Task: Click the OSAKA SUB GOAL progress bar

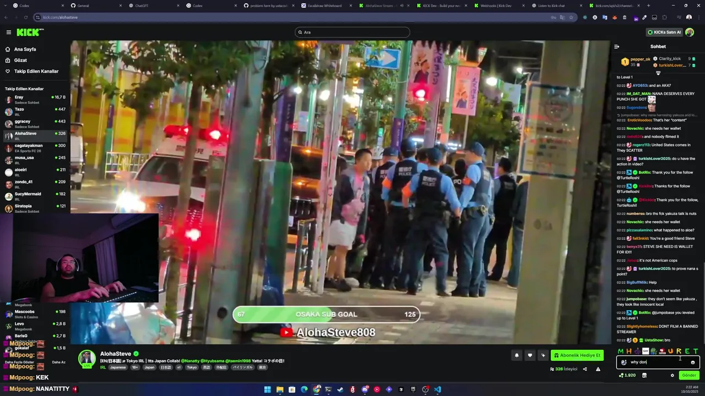Action: click(327, 315)
